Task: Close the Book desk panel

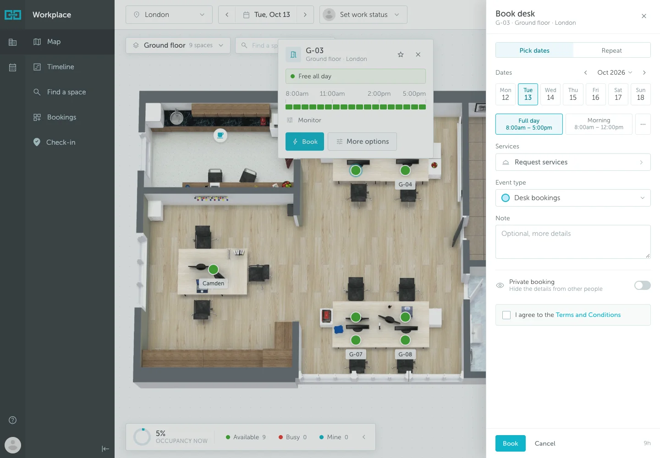Action: click(644, 16)
